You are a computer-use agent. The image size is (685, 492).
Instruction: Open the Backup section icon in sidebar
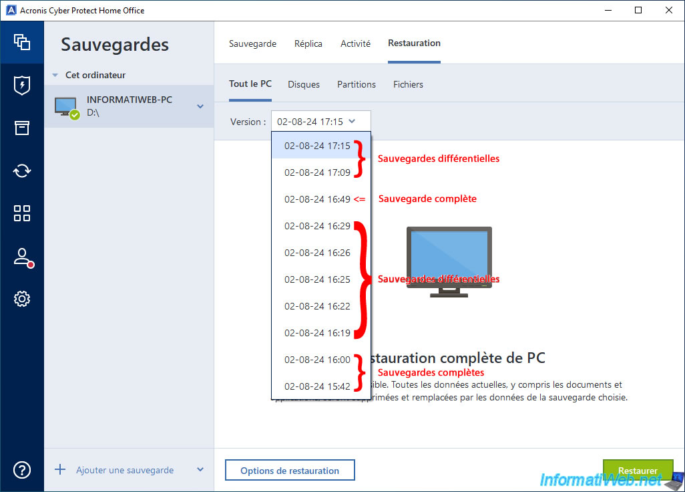22,42
